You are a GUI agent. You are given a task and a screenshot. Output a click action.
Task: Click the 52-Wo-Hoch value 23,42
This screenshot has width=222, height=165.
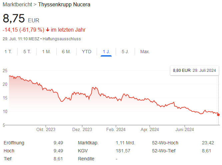pyautogui.click(x=208, y=143)
